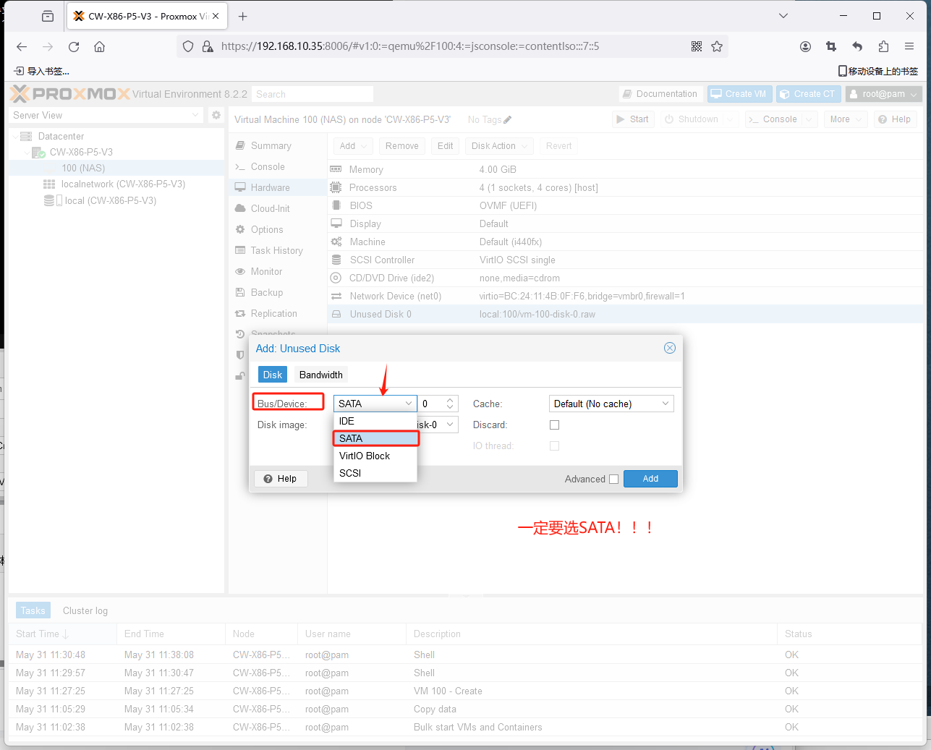Open the Server View dropdown

point(106,115)
